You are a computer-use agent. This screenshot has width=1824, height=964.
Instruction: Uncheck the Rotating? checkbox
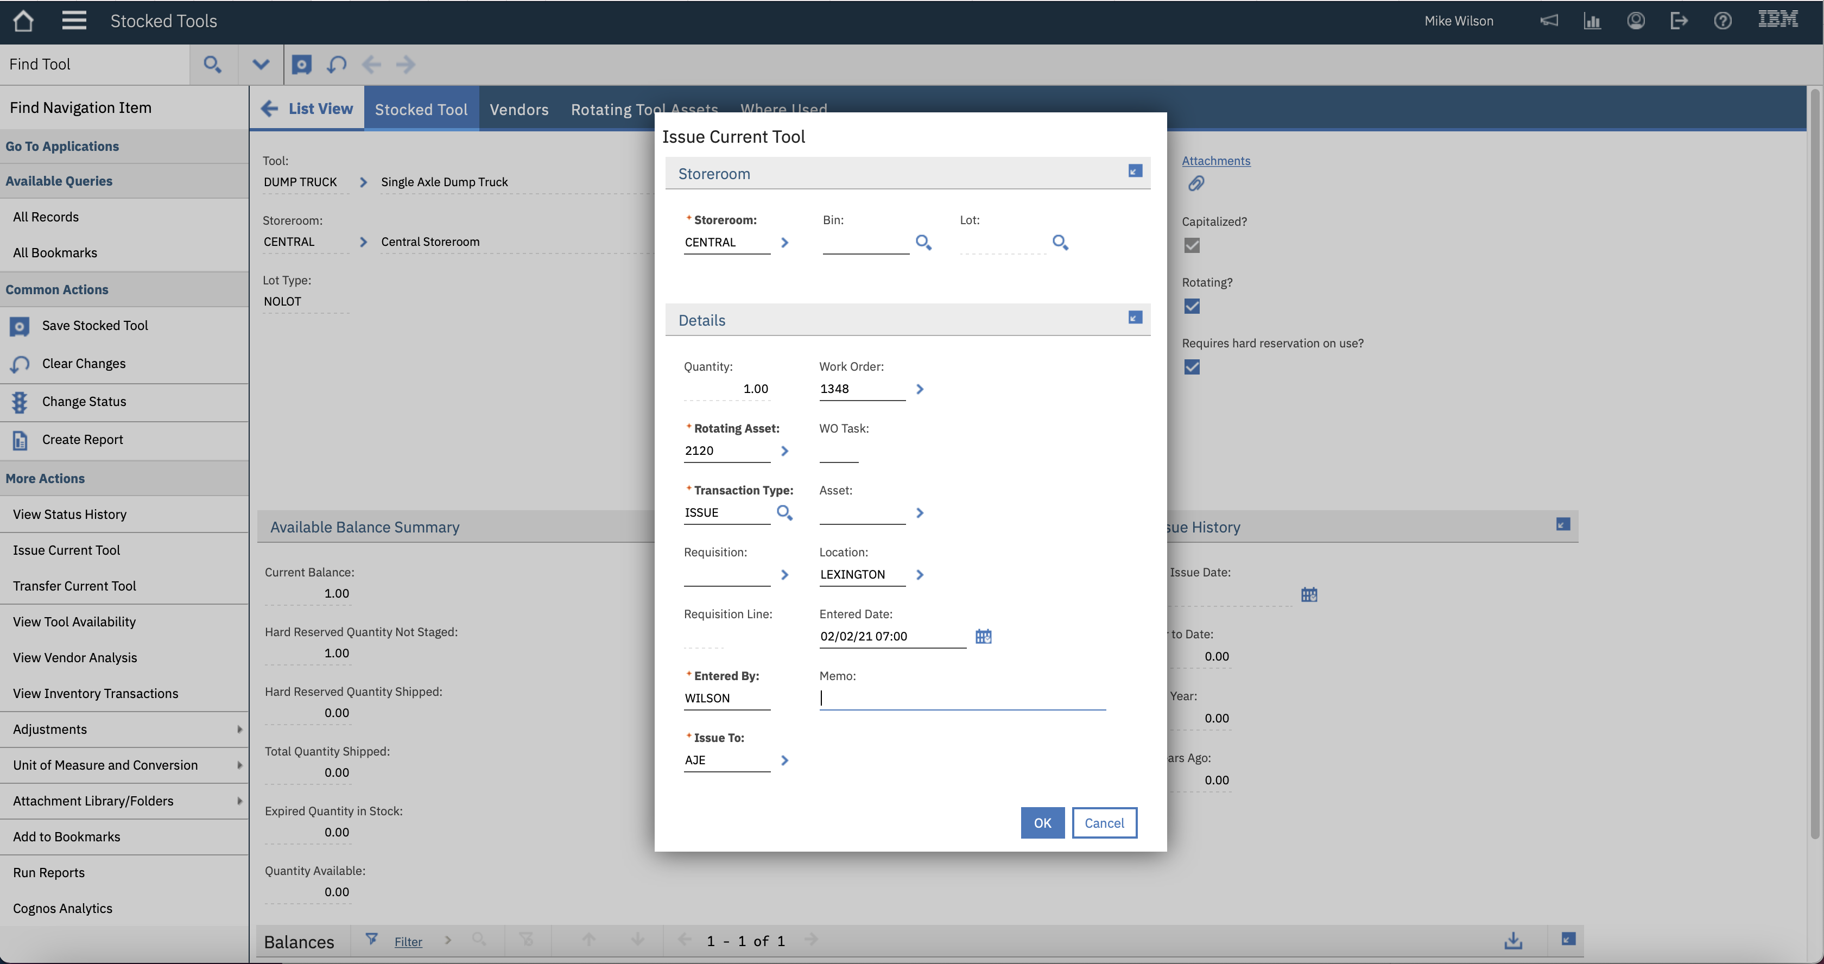tap(1193, 307)
